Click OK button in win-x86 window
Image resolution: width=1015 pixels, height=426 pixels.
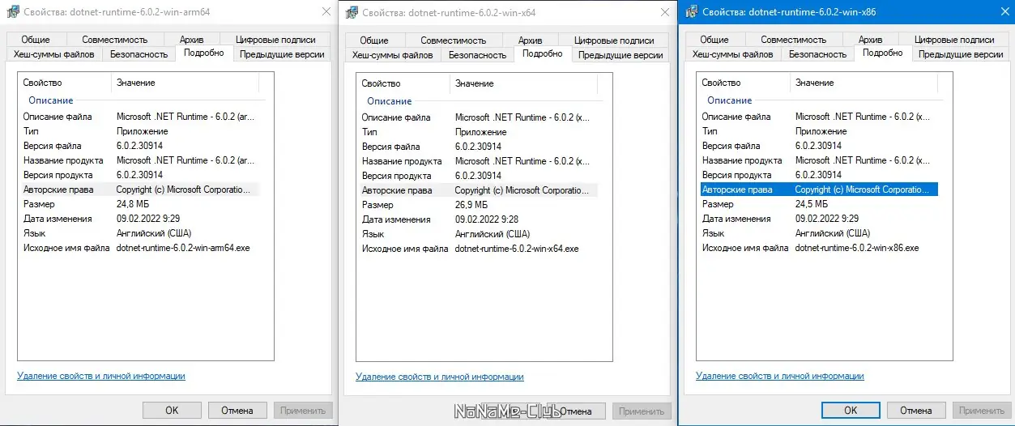click(x=851, y=411)
